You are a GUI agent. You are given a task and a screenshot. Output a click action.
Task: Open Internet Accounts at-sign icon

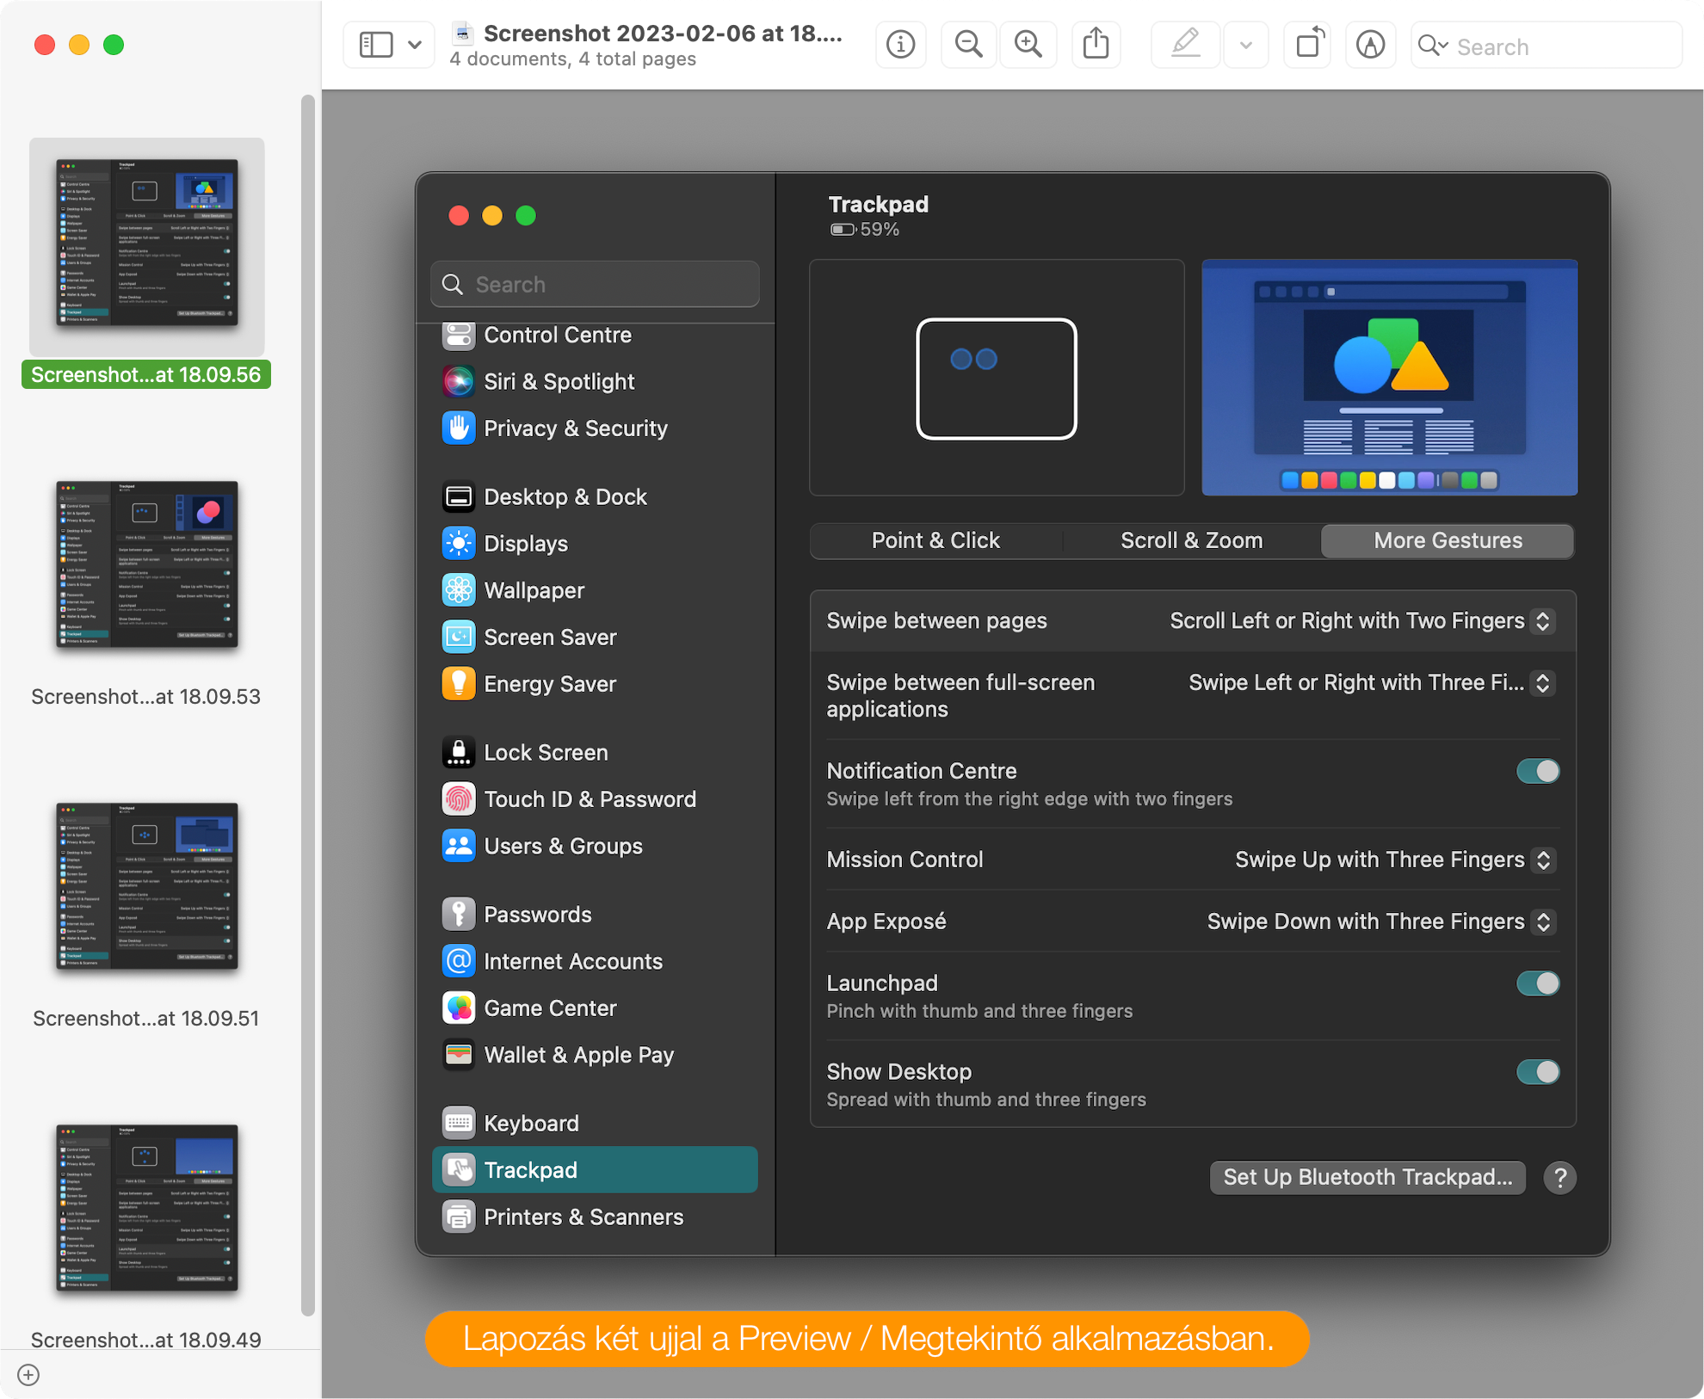coord(459,961)
